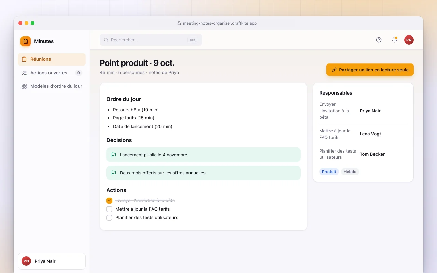This screenshot has width=437, height=273.
Task: Click Deux mois offerts sur les offres annuelles
Action: tap(203, 173)
